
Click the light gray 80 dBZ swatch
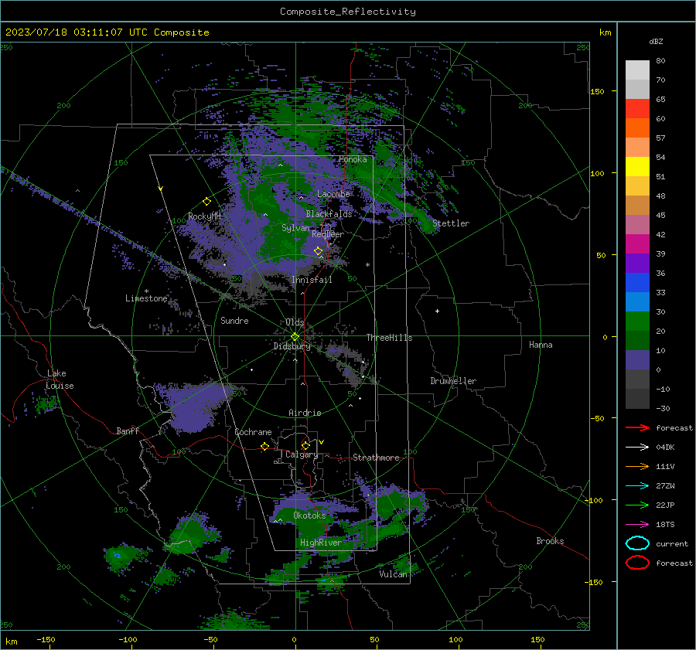coord(637,70)
